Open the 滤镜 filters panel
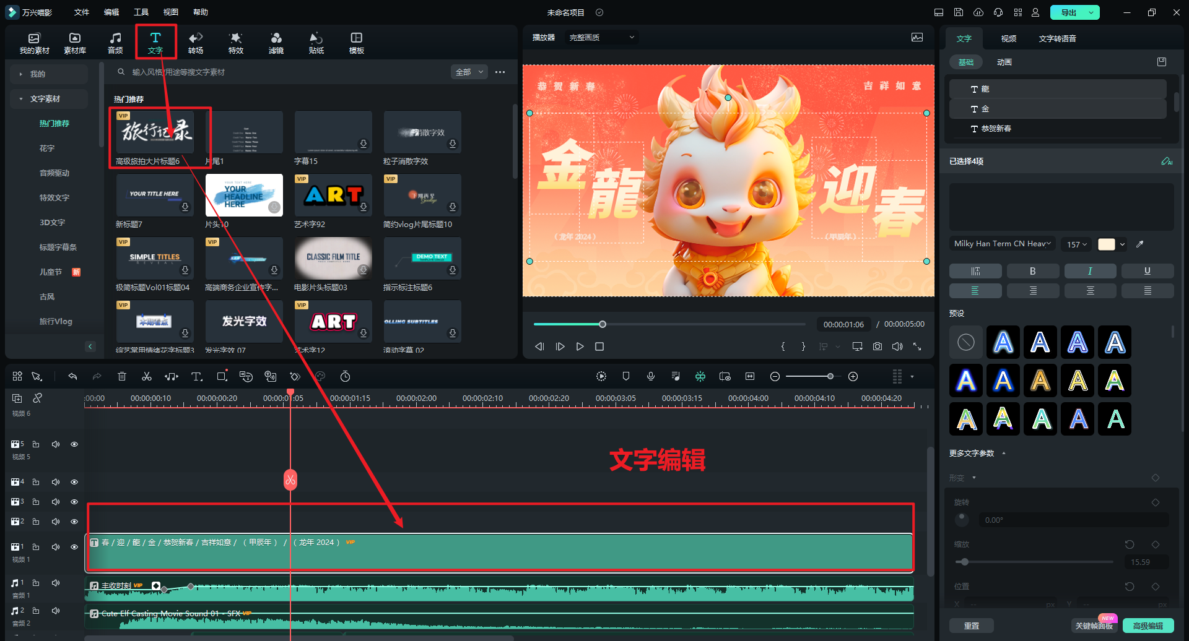This screenshot has width=1189, height=641. pyautogui.click(x=276, y=43)
